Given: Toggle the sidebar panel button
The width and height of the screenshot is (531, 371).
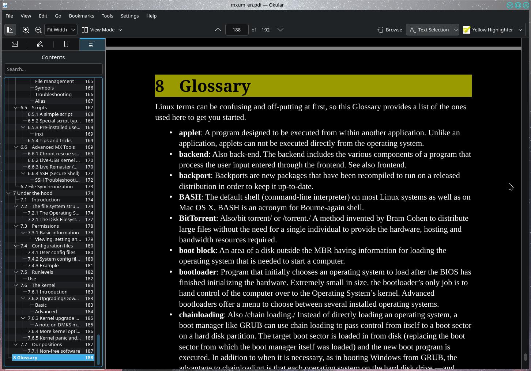Looking at the screenshot, I should pyautogui.click(x=10, y=30).
